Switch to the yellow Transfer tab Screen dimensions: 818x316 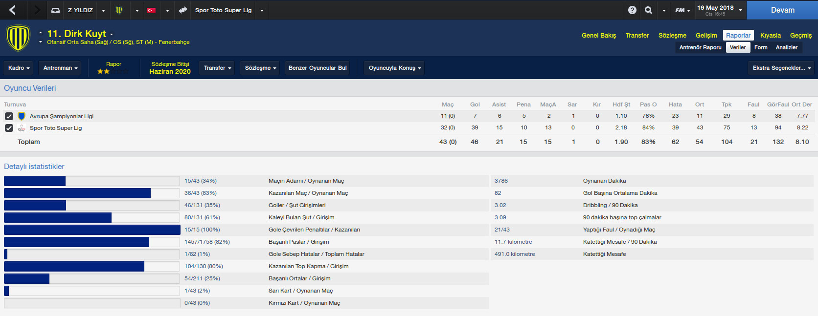(637, 35)
